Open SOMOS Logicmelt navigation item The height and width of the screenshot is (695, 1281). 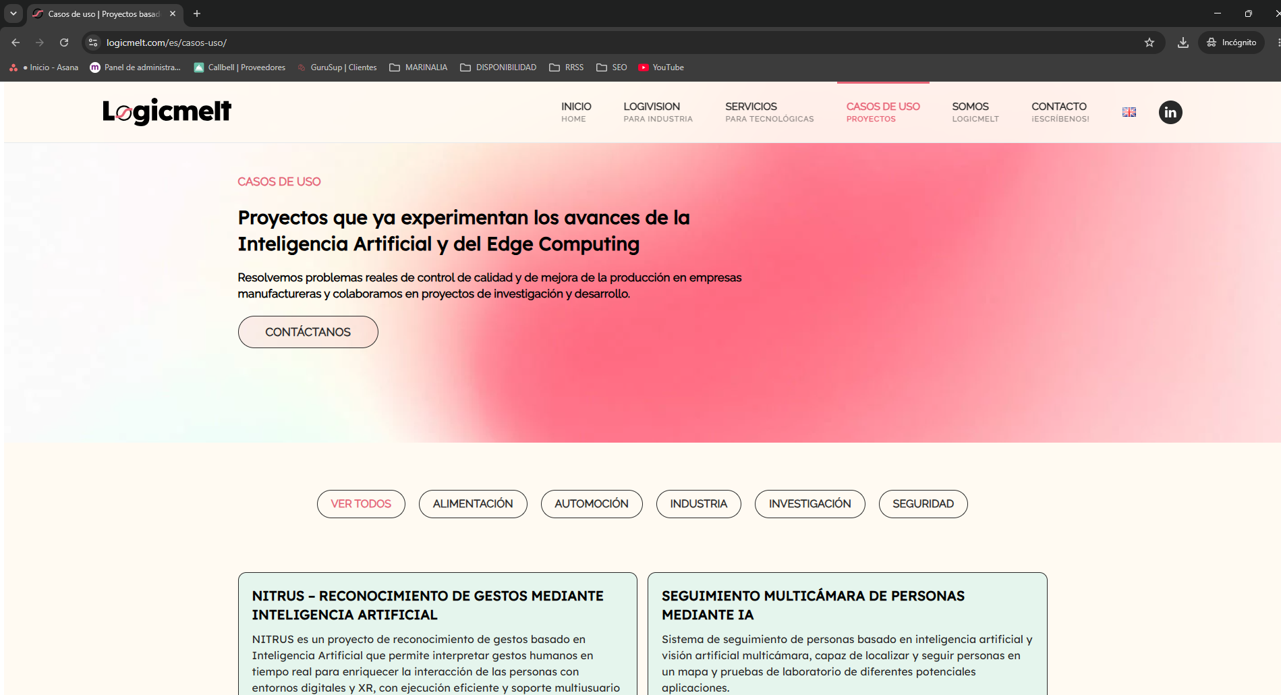[x=975, y=112]
